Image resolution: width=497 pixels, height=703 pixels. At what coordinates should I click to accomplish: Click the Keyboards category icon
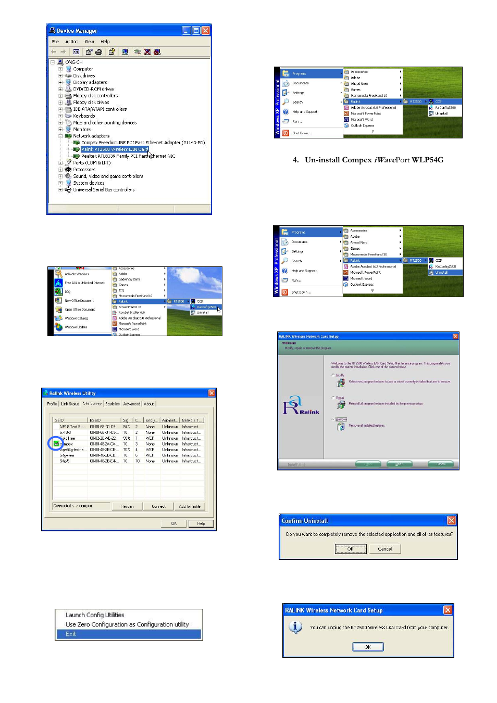pyautogui.click(x=68, y=116)
